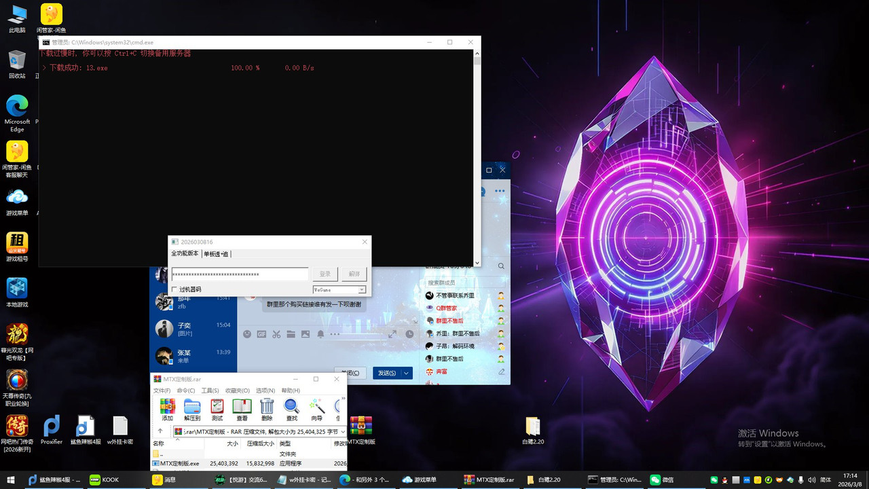Click the 向导 wizard wand icon in WinRAR
This screenshot has width=869, height=489.
316,410
